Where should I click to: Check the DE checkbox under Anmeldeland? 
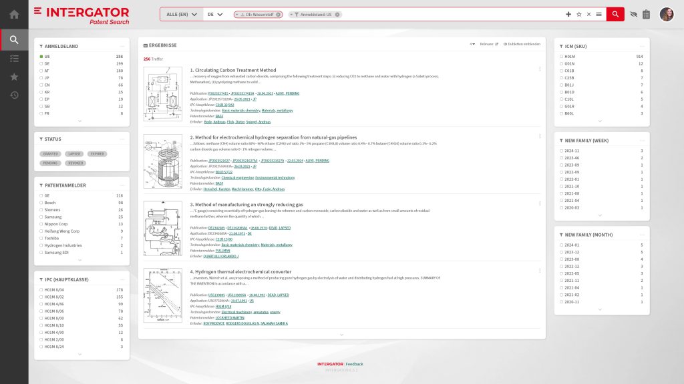coord(41,63)
